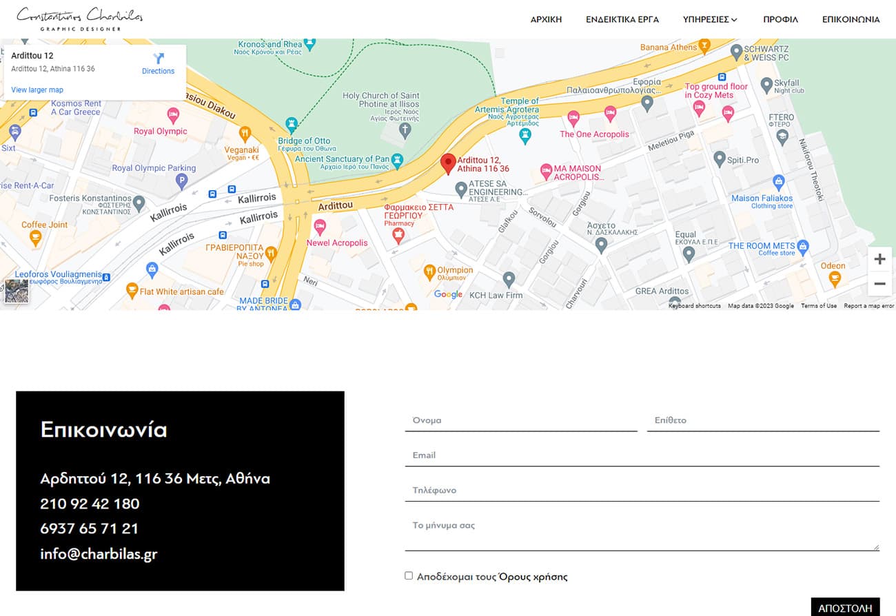
Task: Focus the Επίθετο input field
Action: click(763, 420)
